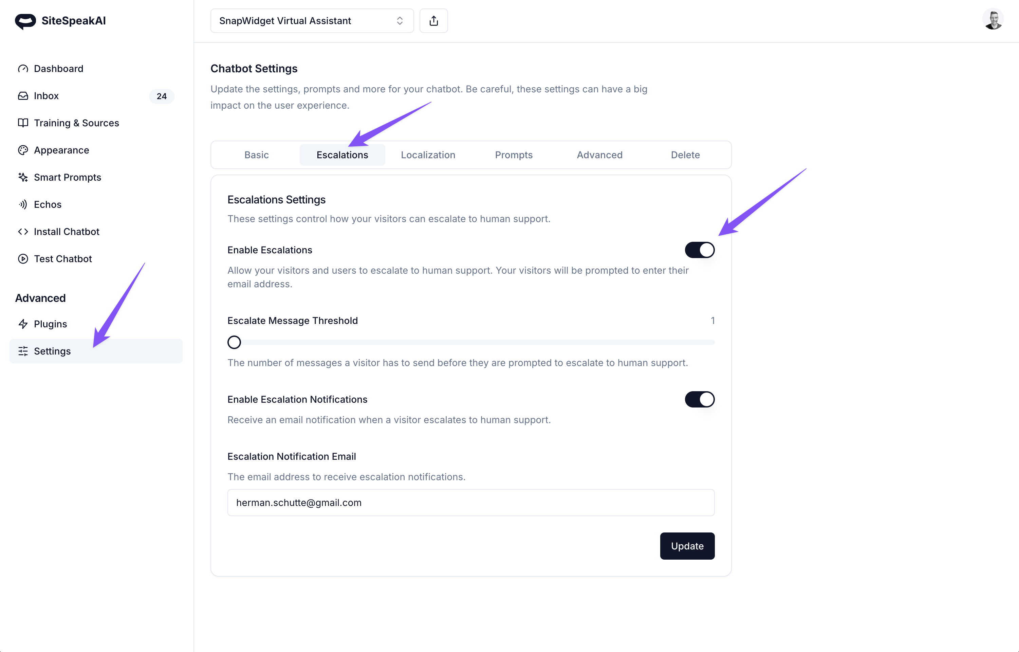Click the Dashboard gauge icon

pos(23,69)
